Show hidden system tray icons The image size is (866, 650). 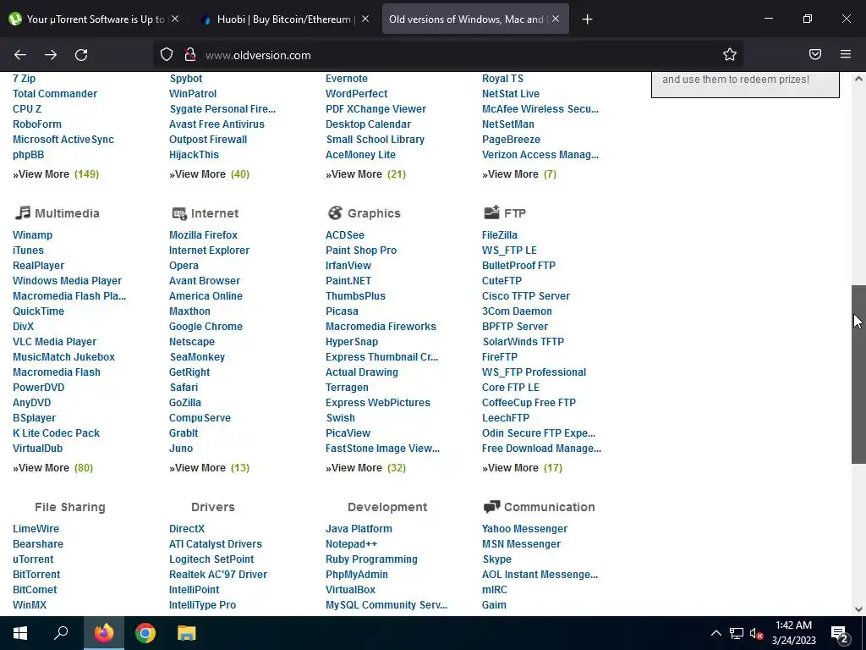click(x=715, y=633)
